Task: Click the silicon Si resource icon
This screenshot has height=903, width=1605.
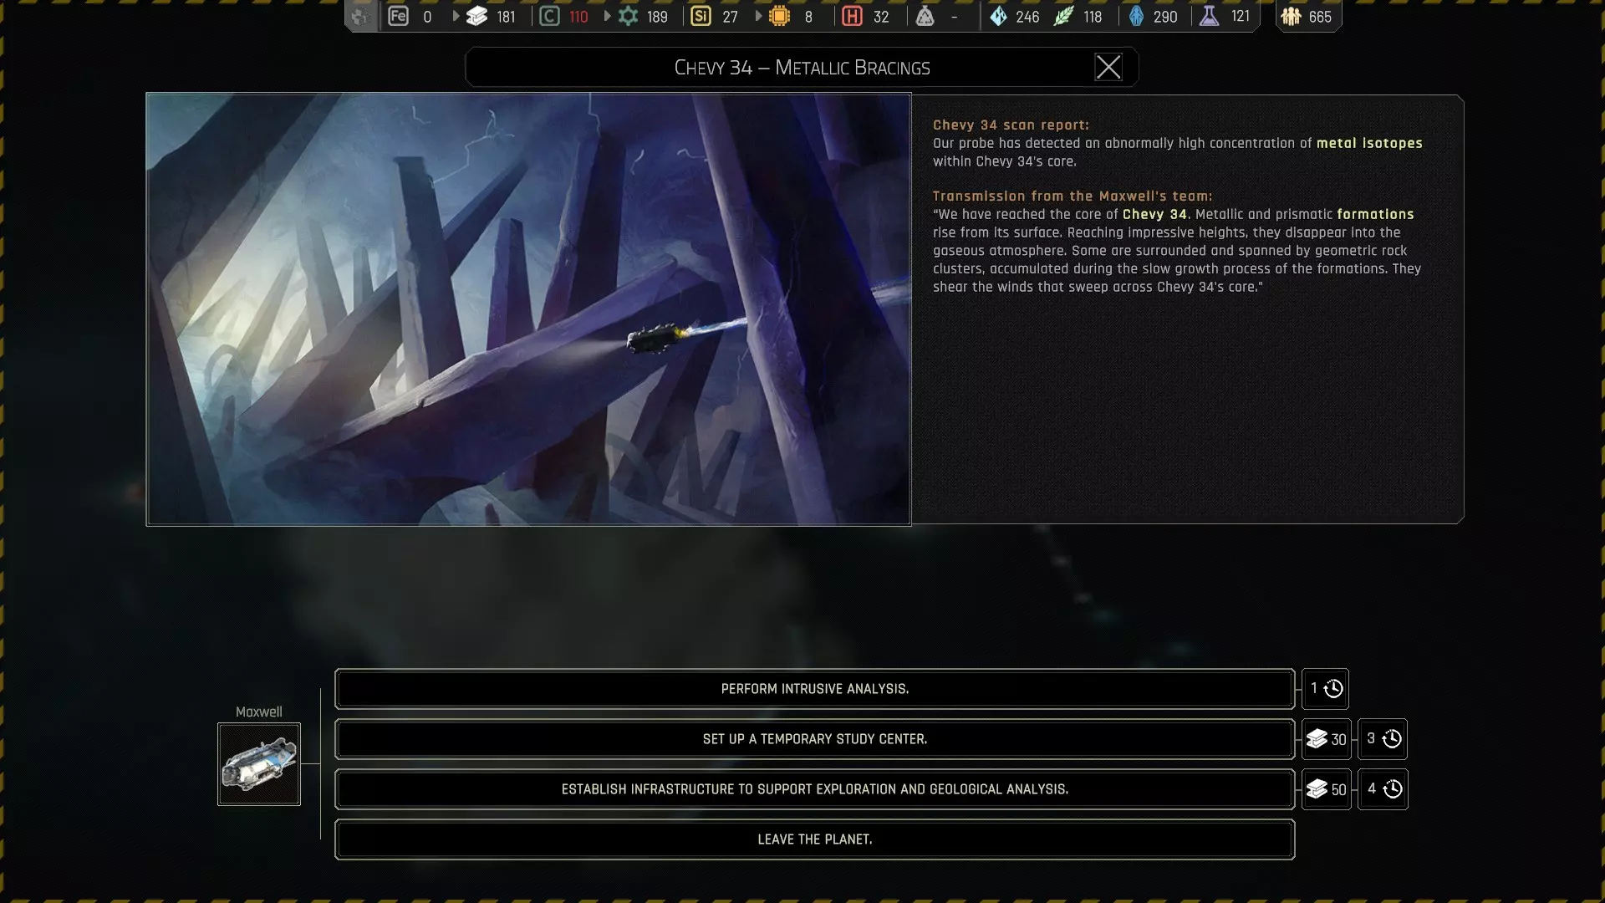Action: click(x=701, y=16)
